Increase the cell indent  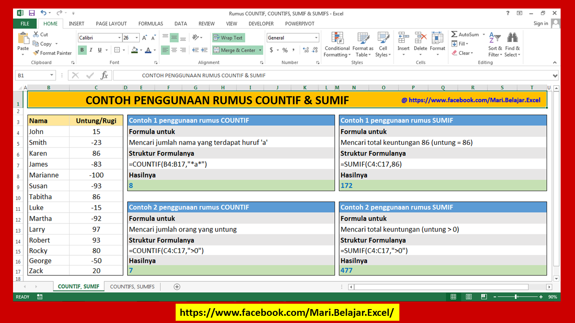click(x=204, y=50)
